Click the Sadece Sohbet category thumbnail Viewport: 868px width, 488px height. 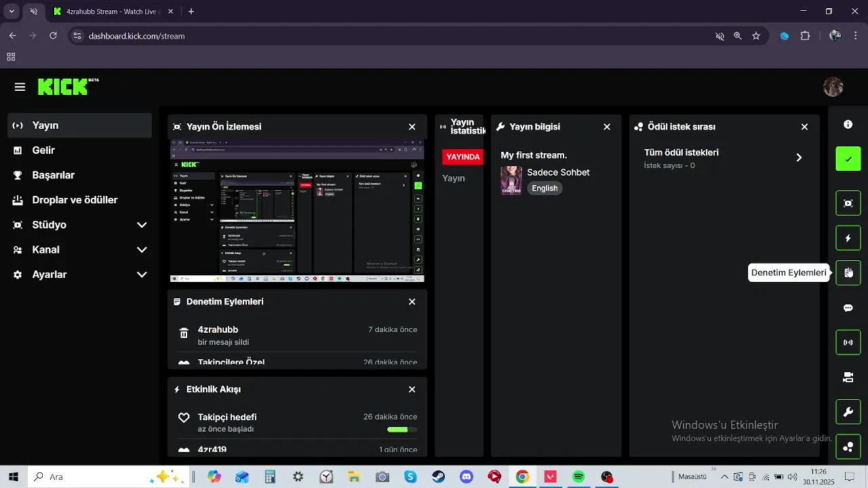(511, 181)
